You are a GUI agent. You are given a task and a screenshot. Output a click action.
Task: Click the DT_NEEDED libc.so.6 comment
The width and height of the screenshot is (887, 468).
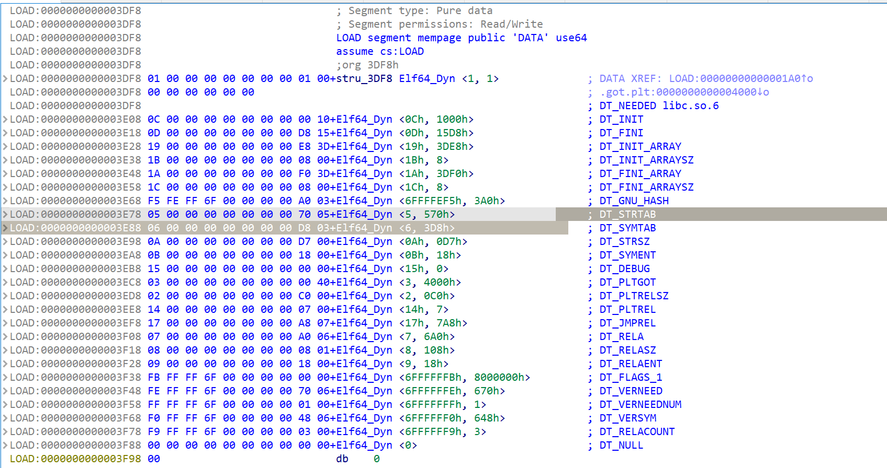659,106
